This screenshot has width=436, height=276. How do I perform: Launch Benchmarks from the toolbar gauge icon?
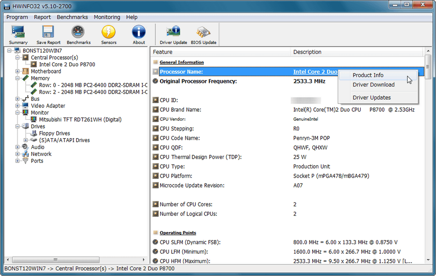coord(78,32)
